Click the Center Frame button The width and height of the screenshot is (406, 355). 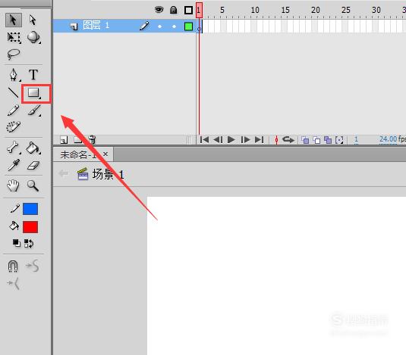click(x=276, y=140)
